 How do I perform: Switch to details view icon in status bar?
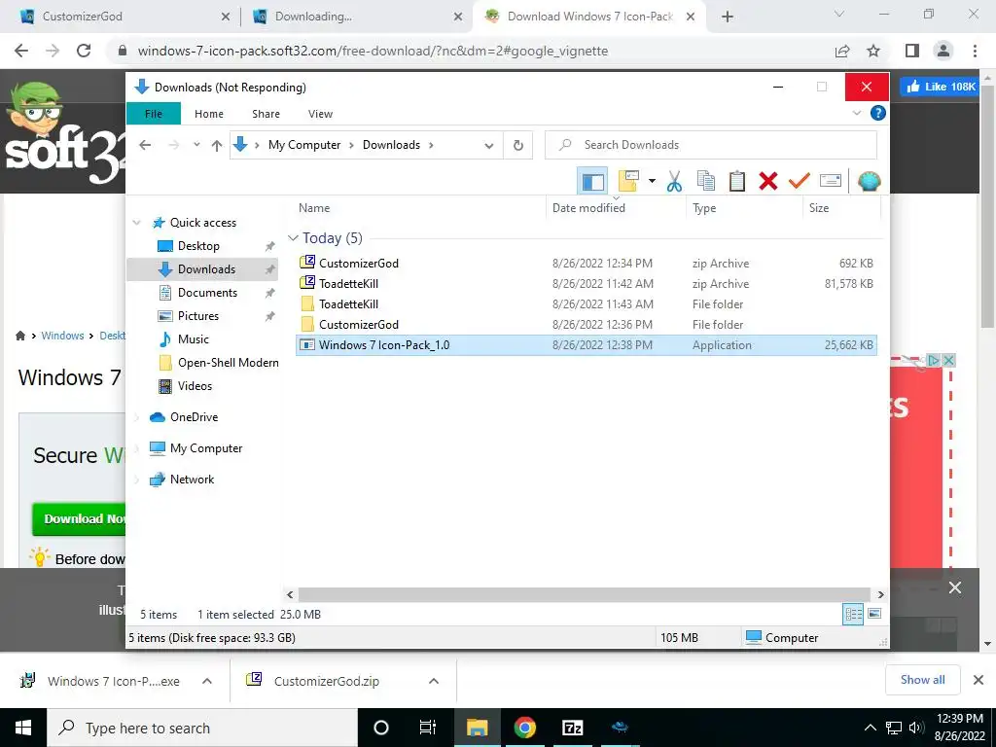tap(853, 614)
